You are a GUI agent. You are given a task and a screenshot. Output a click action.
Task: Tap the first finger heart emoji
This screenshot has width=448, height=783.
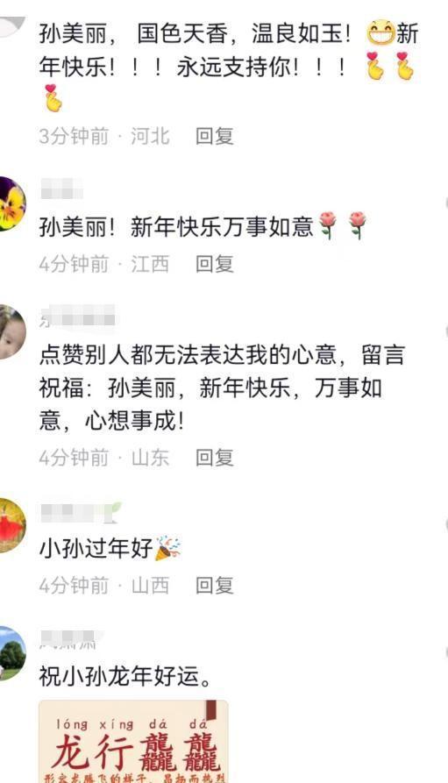(374, 66)
